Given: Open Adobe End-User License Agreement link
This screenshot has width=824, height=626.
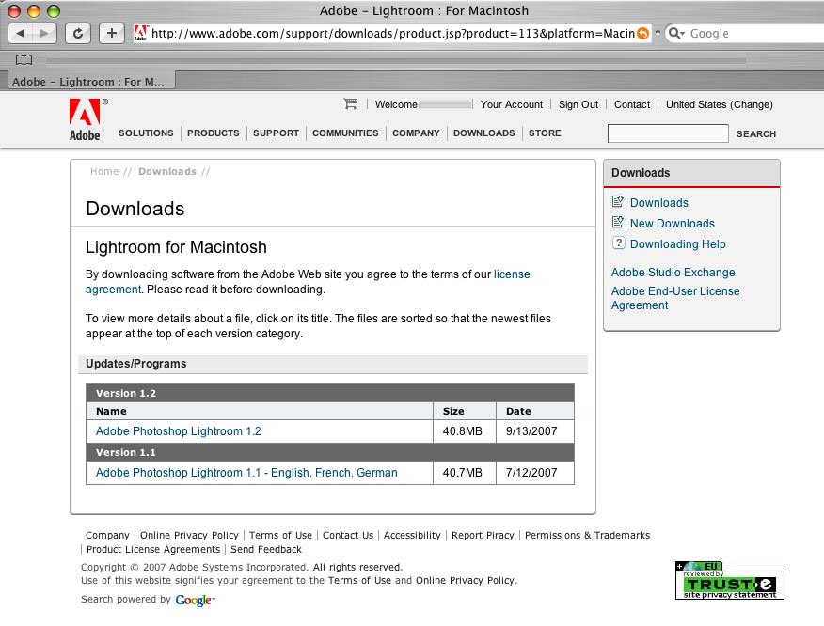Looking at the screenshot, I should (x=675, y=298).
